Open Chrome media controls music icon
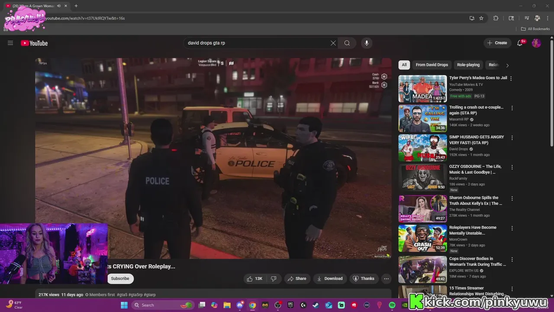Screen dimensions: 554x312 [x=527, y=18]
